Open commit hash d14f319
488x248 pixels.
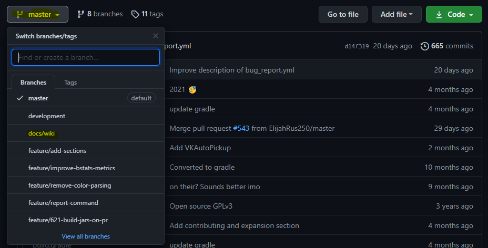[x=357, y=46]
